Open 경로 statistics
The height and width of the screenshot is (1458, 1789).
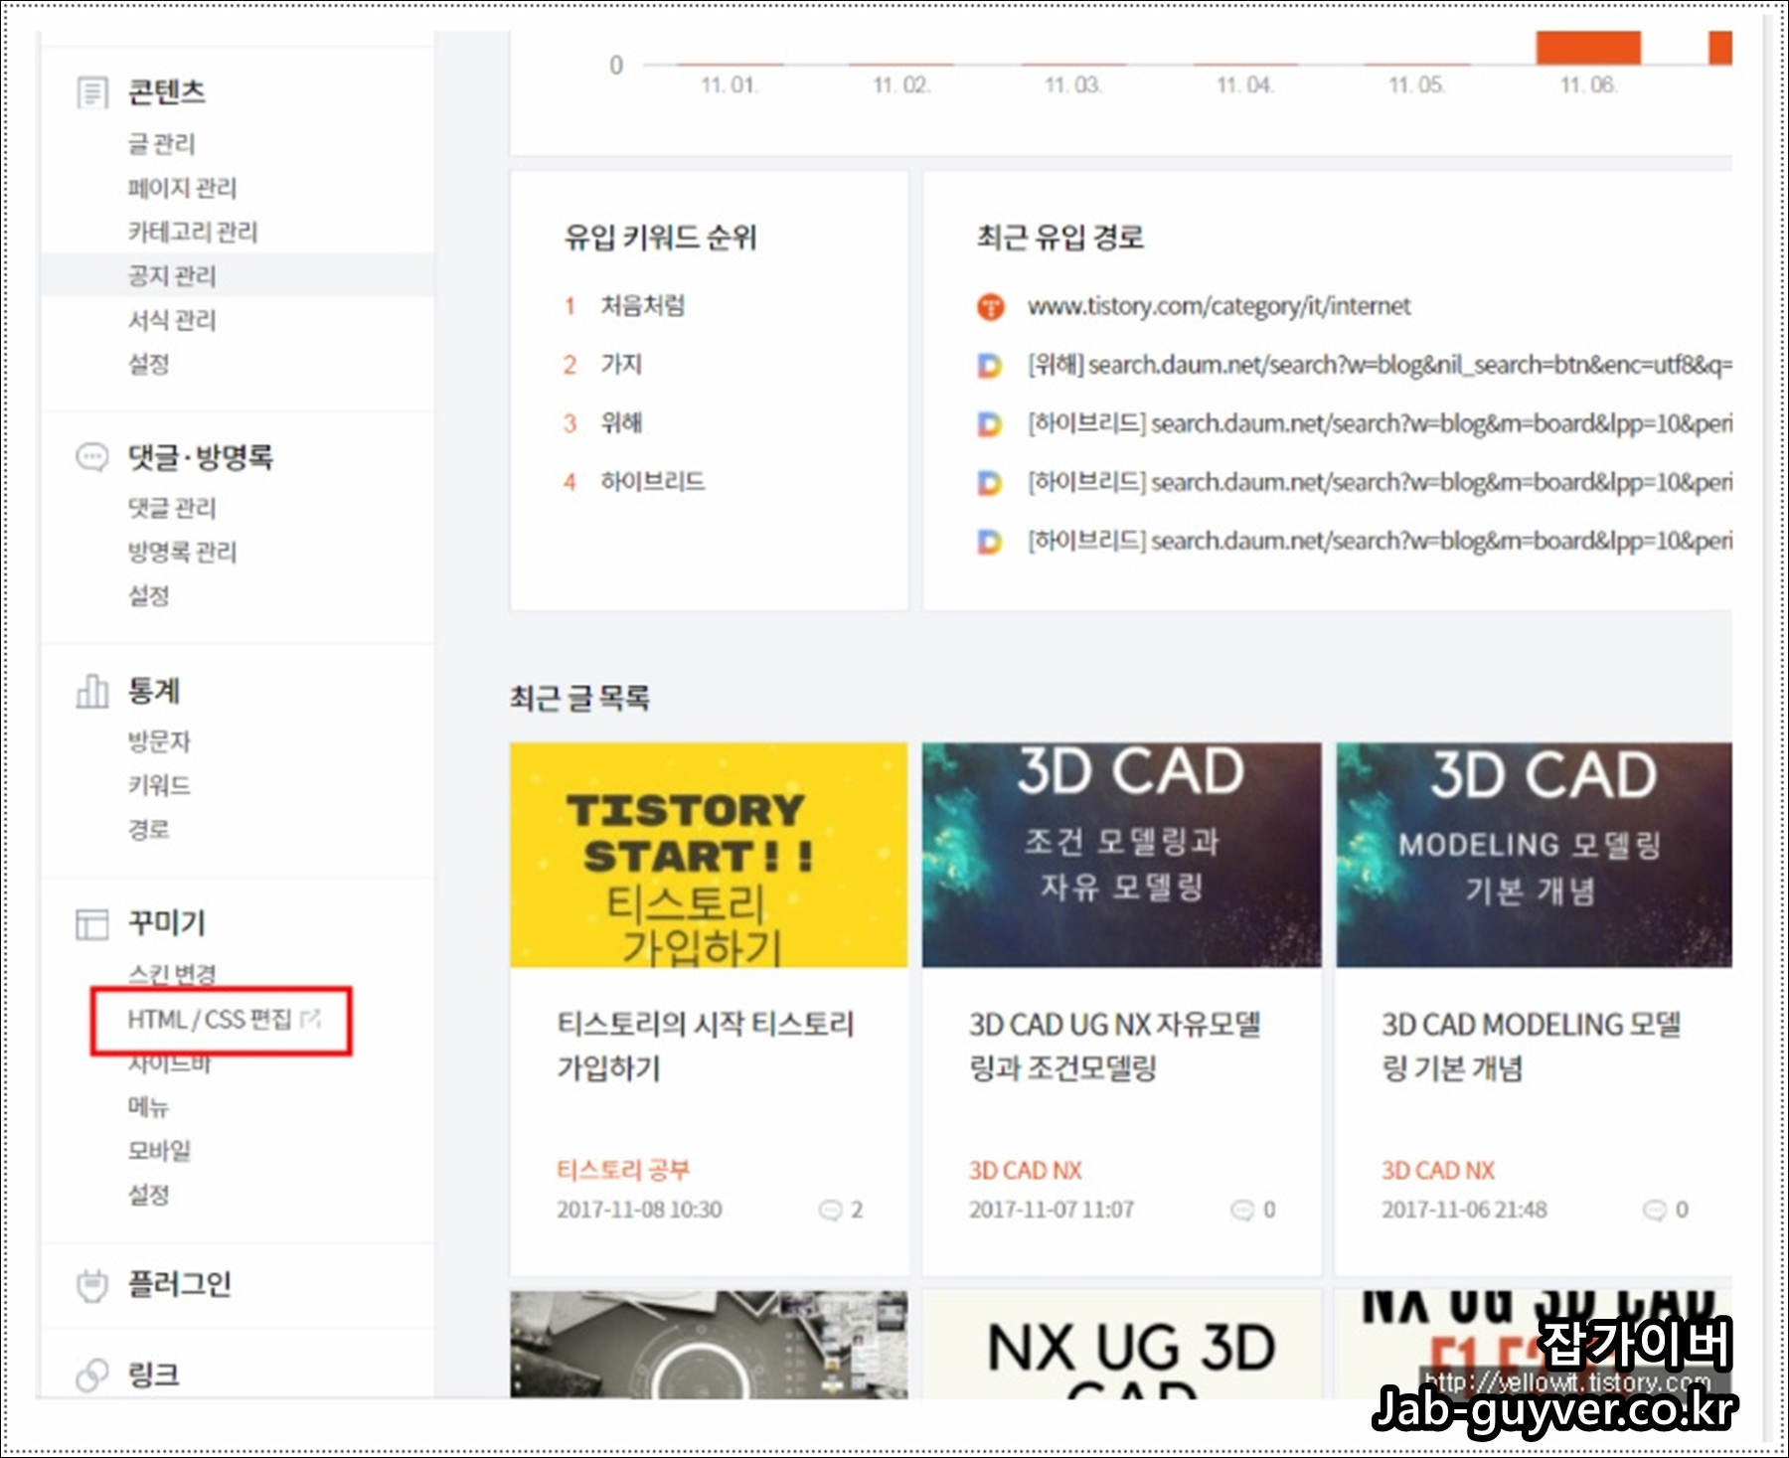tap(149, 829)
